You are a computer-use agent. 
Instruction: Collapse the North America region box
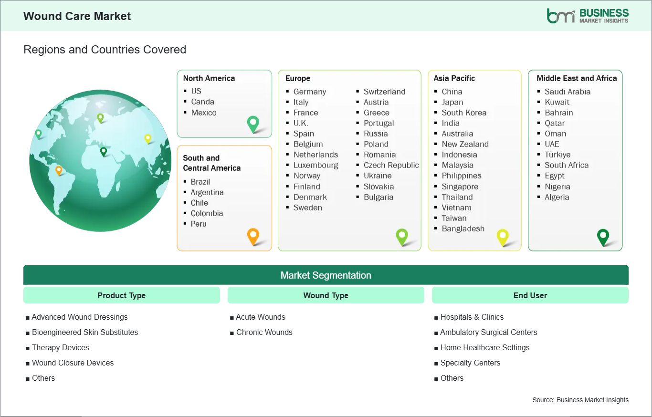tap(224, 104)
